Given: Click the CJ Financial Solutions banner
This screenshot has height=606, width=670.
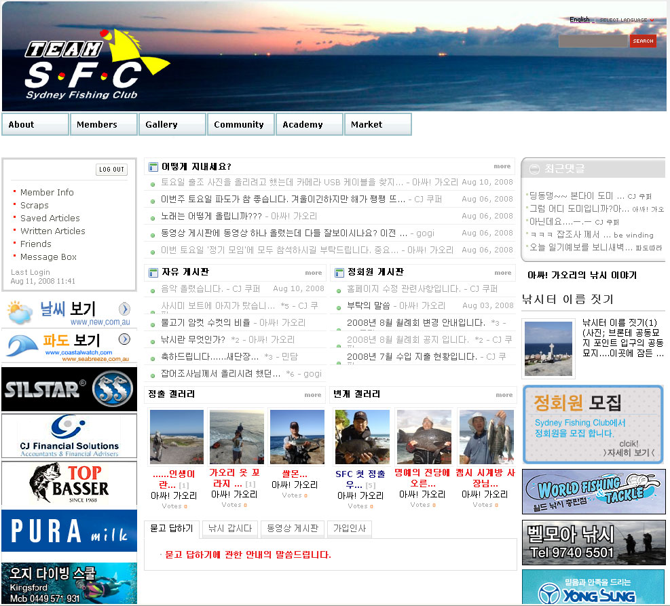Looking at the screenshot, I should click(69, 436).
